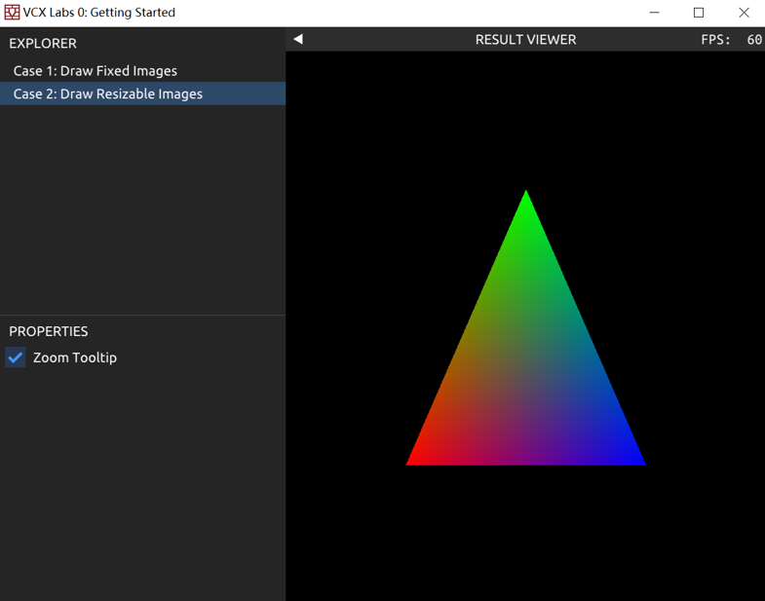Click the center of the gradient triangle
The width and height of the screenshot is (765, 601).
526,374
